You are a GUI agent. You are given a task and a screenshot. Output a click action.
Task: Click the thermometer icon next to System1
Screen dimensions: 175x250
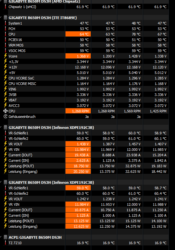[x=6, y=23]
